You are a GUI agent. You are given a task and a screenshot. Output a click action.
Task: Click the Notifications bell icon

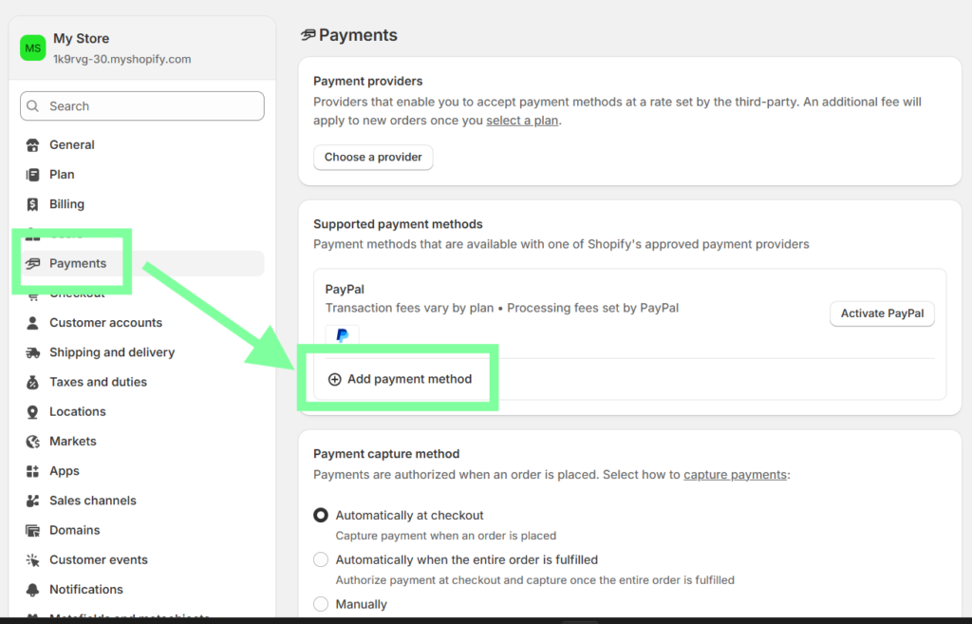(33, 590)
